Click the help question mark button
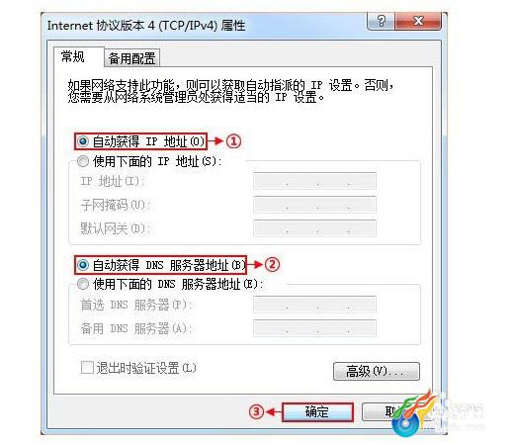 click(x=381, y=21)
